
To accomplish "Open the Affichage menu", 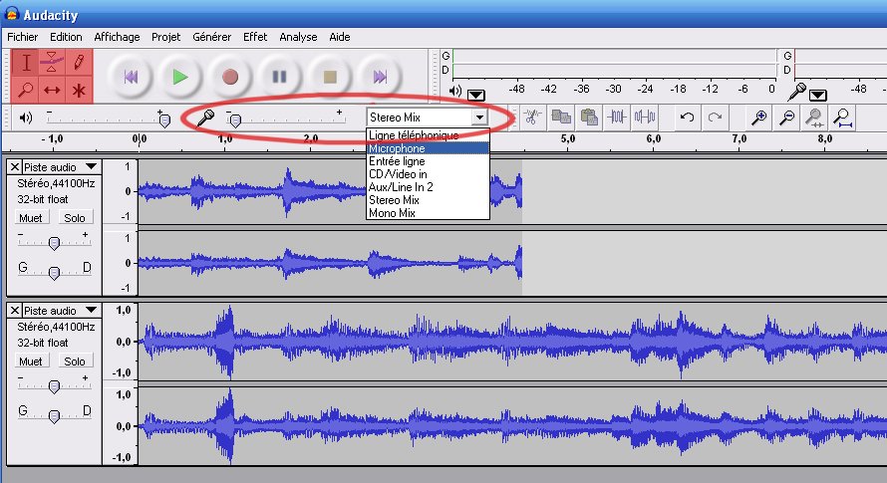I will click(117, 37).
